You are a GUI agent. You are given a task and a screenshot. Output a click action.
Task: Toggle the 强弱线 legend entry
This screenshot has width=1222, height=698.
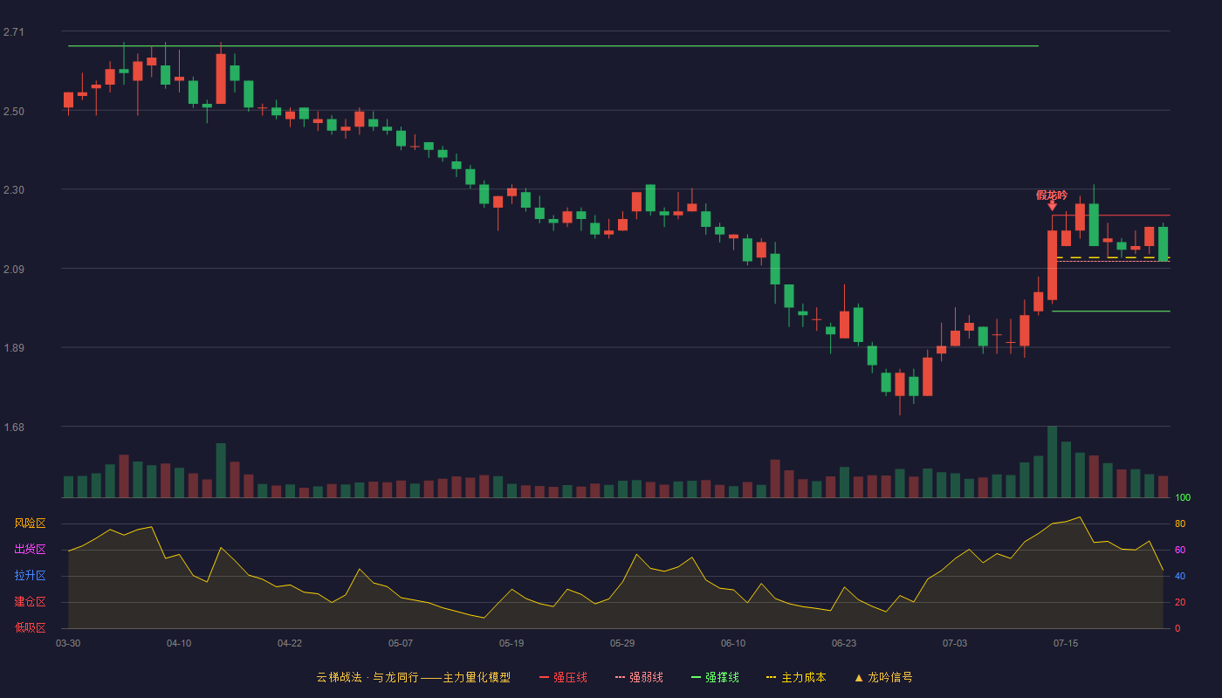click(x=639, y=677)
